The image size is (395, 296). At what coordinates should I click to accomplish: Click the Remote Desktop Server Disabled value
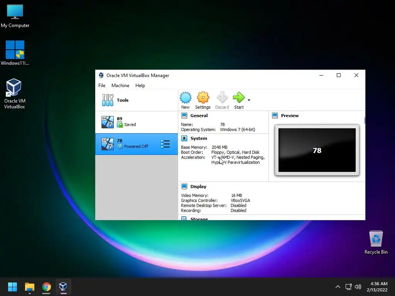pyautogui.click(x=238, y=206)
